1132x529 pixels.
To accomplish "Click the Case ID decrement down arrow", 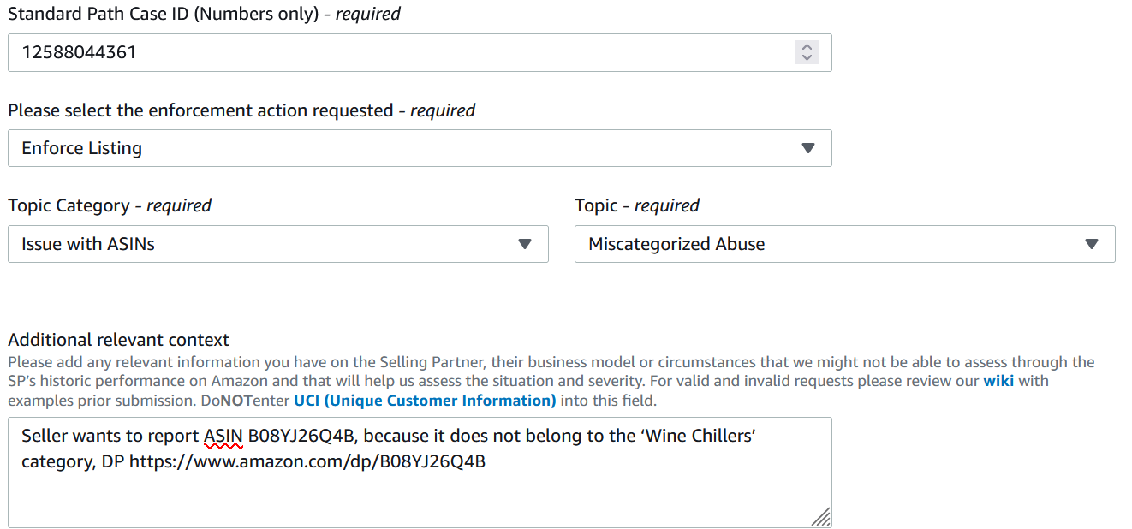I will [x=806, y=58].
